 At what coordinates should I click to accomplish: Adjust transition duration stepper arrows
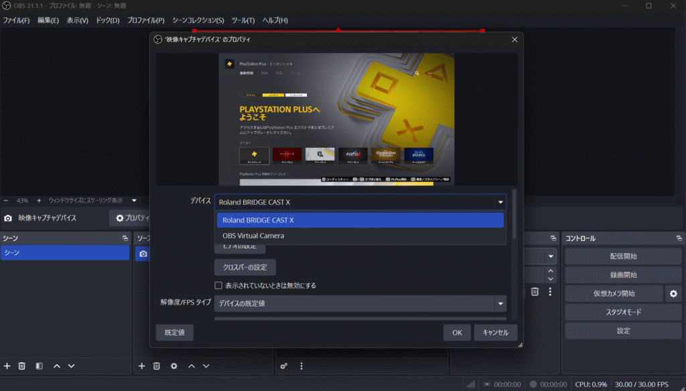tap(551, 275)
